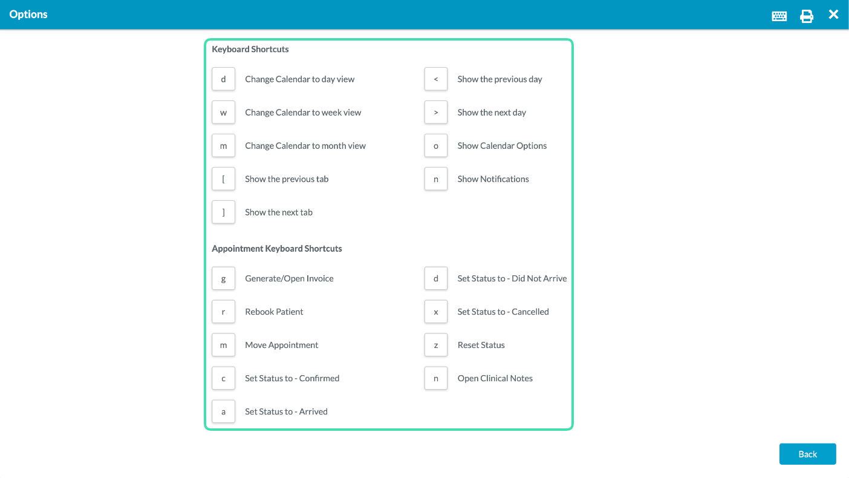This screenshot has width=849, height=478.
Task: Click the 'w' key for week view
Action: click(223, 113)
